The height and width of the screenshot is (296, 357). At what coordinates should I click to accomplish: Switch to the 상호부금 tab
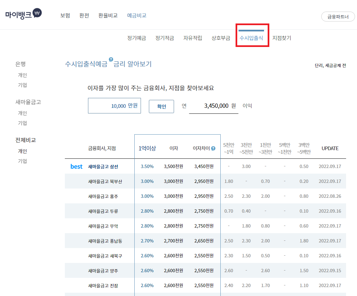pos(221,38)
